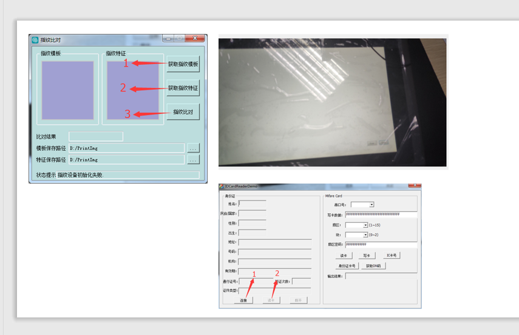
Task: Maximize the 指纹比对 window
Action: [180, 39]
